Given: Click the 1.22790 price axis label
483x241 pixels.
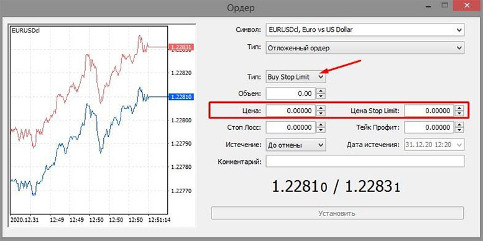Looking at the screenshot, I should (x=182, y=143).
